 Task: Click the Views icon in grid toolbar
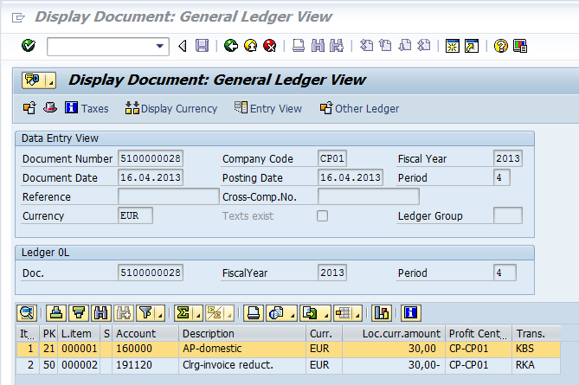coord(277,313)
